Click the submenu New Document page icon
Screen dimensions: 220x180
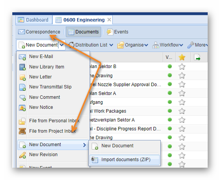click(x=95, y=146)
